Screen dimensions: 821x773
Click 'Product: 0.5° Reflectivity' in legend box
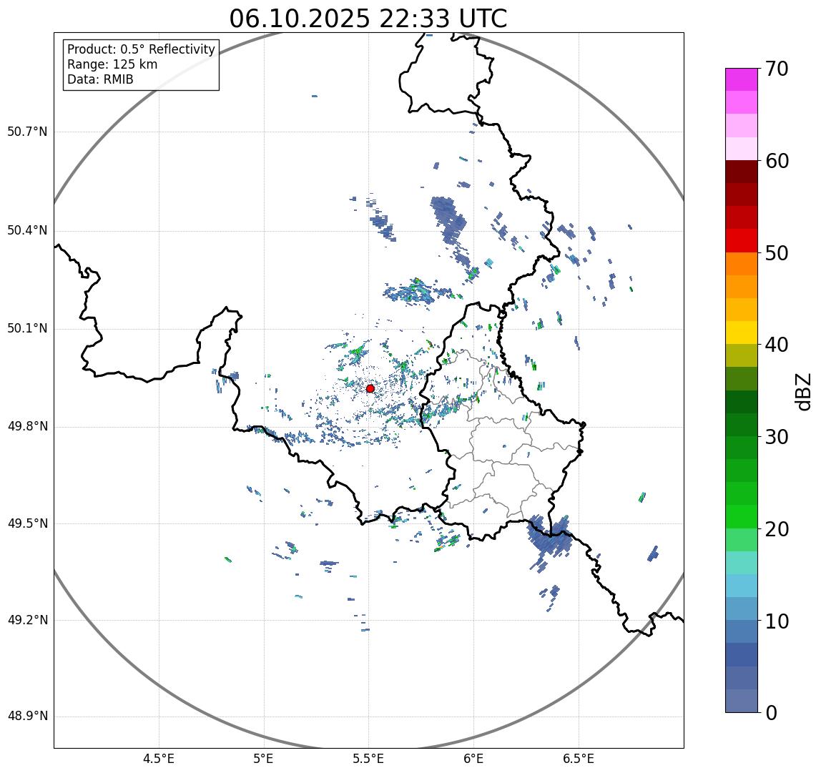141,49
